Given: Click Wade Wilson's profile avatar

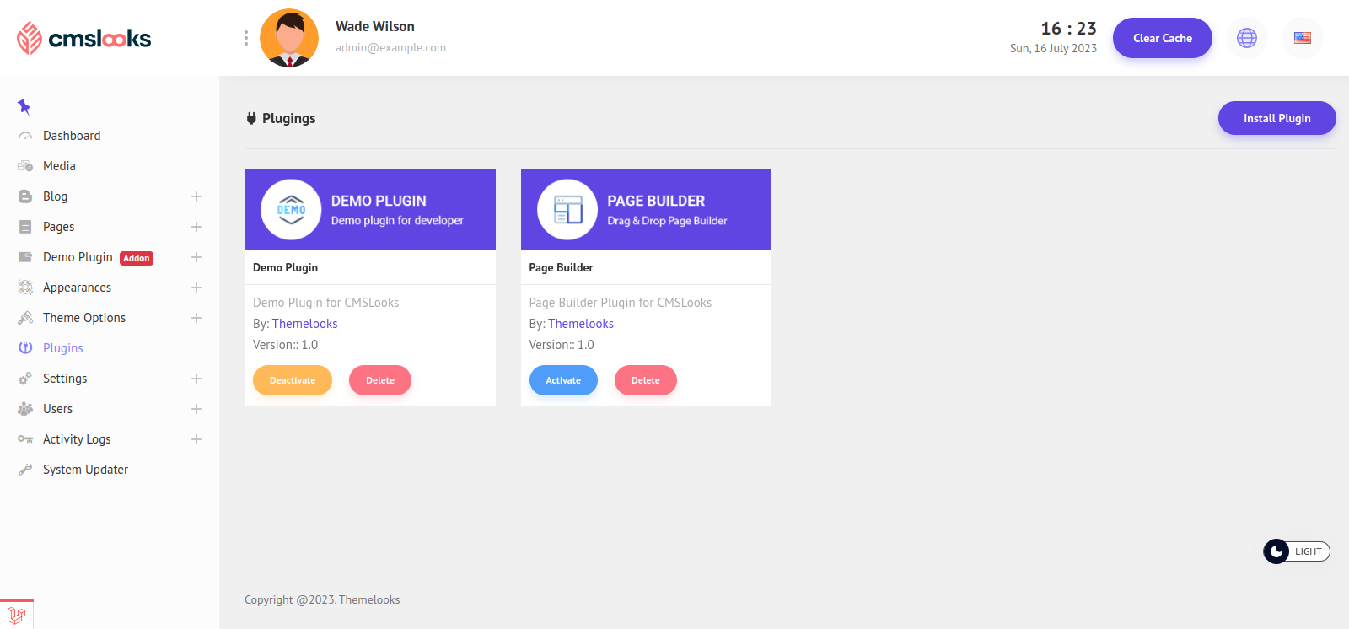Looking at the screenshot, I should pos(289,38).
